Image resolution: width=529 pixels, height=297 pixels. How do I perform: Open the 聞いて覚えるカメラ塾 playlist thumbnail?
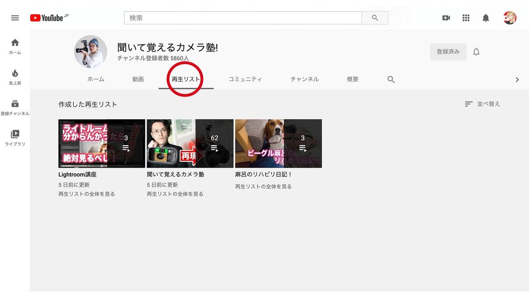tap(190, 143)
